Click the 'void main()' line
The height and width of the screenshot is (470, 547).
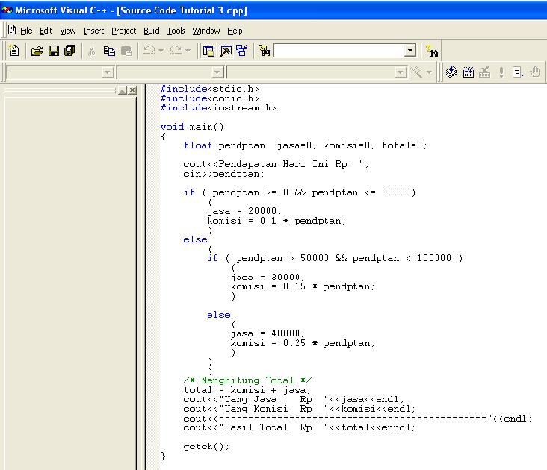pyautogui.click(x=192, y=127)
